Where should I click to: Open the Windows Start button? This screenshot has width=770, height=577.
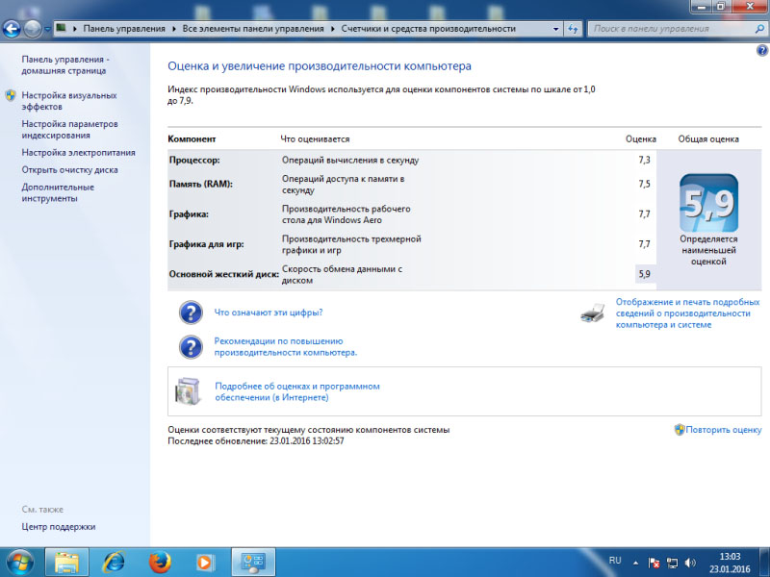(x=19, y=562)
